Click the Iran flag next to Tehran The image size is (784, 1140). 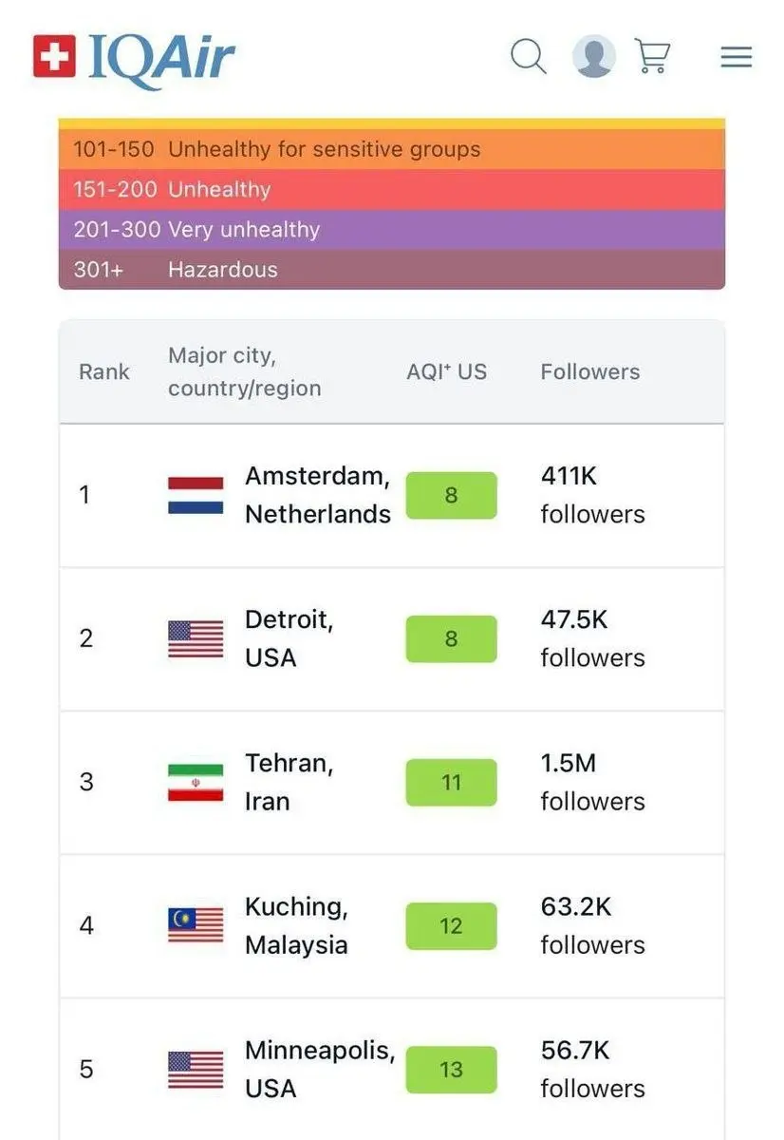click(195, 782)
